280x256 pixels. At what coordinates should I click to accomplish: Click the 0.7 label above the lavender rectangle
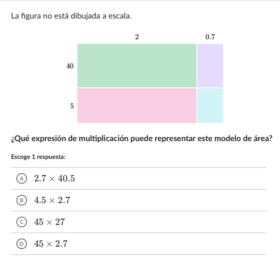coord(210,37)
